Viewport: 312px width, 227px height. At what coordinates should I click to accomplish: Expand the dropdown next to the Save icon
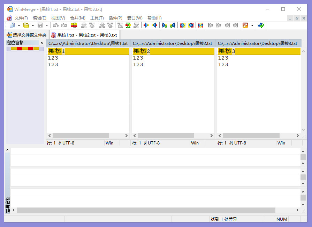click(x=46, y=25)
